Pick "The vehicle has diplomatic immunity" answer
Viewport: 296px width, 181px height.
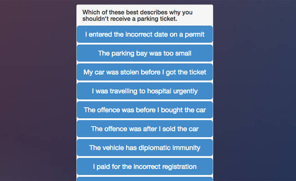(145, 148)
